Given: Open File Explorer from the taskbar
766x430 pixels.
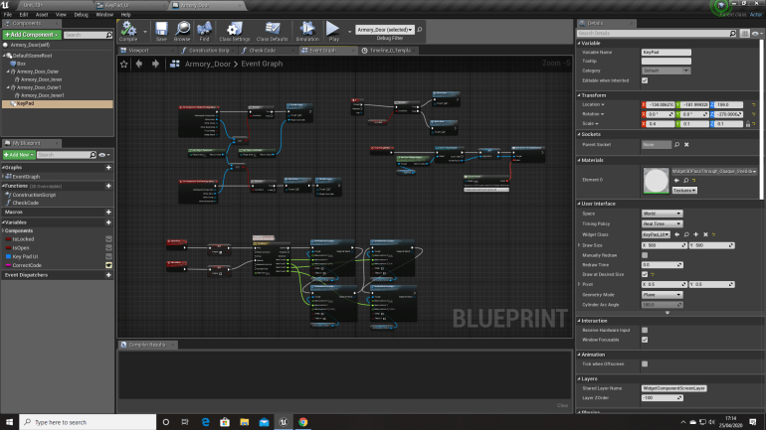Looking at the screenshot, I should [245, 422].
